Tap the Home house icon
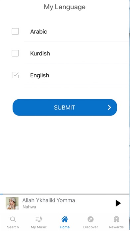The height and width of the screenshot is (231, 130). (65, 219)
